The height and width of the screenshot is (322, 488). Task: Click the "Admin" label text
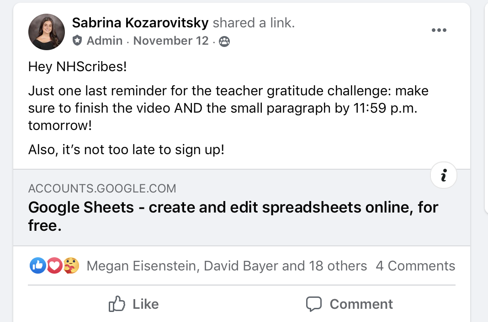pos(105,41)
